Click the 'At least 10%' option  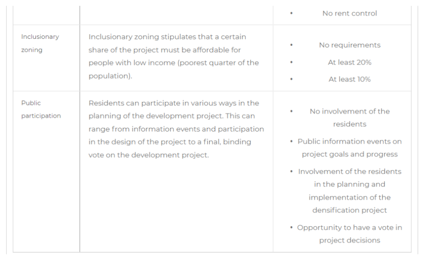point(349,79)
